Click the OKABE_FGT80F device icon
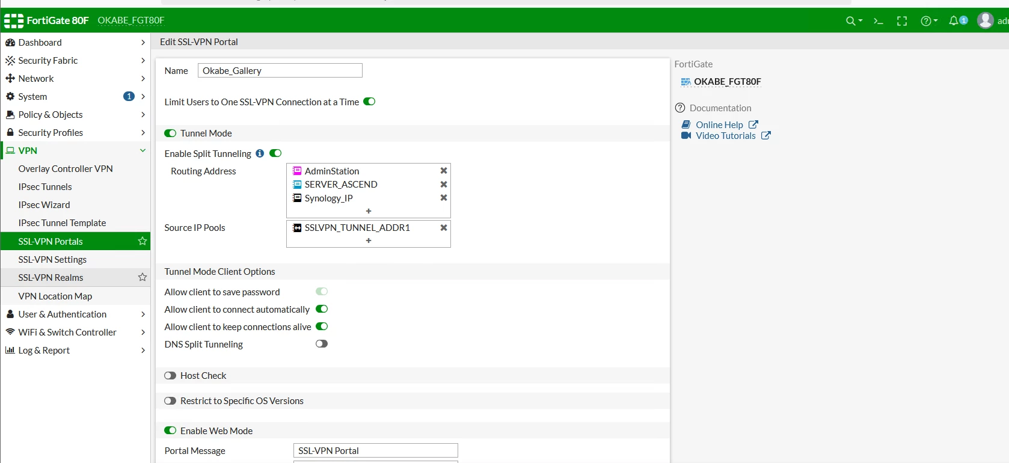The height and width of the screenshot is (463, 1009). (685, 82)
